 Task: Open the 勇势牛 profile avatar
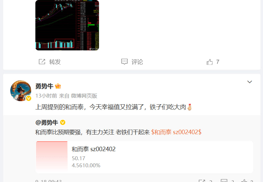(x=21, y=91)
